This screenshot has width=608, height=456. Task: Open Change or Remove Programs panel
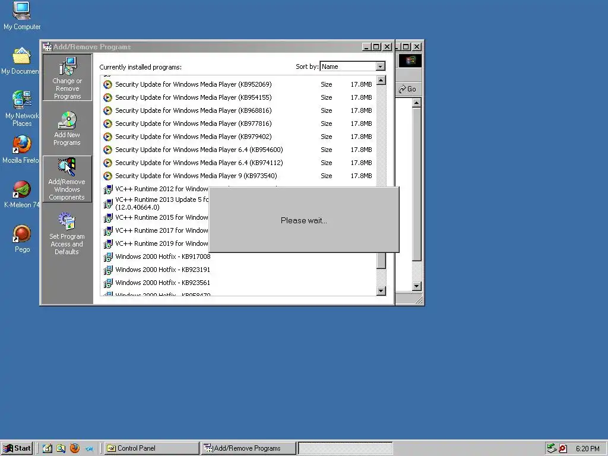coord(67,78)
